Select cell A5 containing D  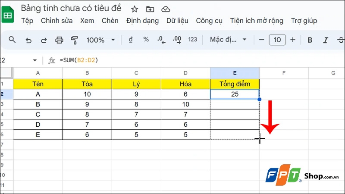(x=38, y=125)
